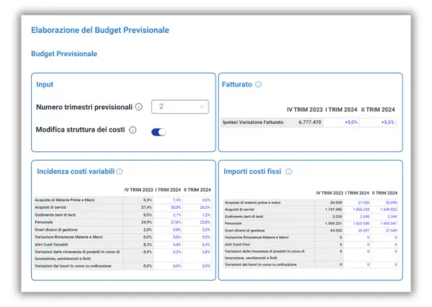Image resolution: width=432 pixels, height=307 pixels.
Task: Click the Ipotesi Variazione Fatturato row label
Action: point(253,122)
